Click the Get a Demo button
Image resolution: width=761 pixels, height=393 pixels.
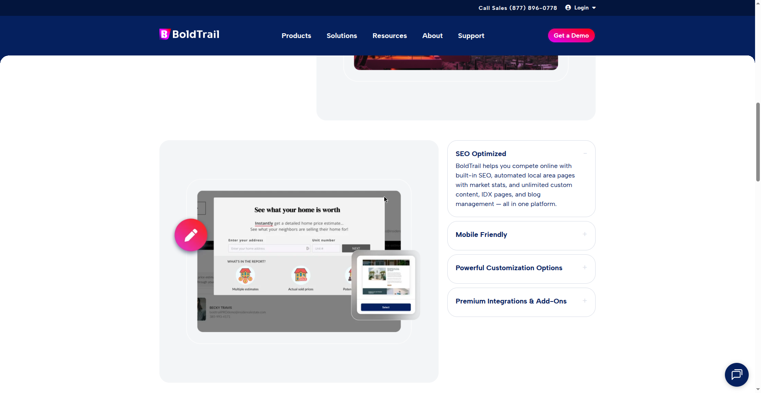coord(571,36)
